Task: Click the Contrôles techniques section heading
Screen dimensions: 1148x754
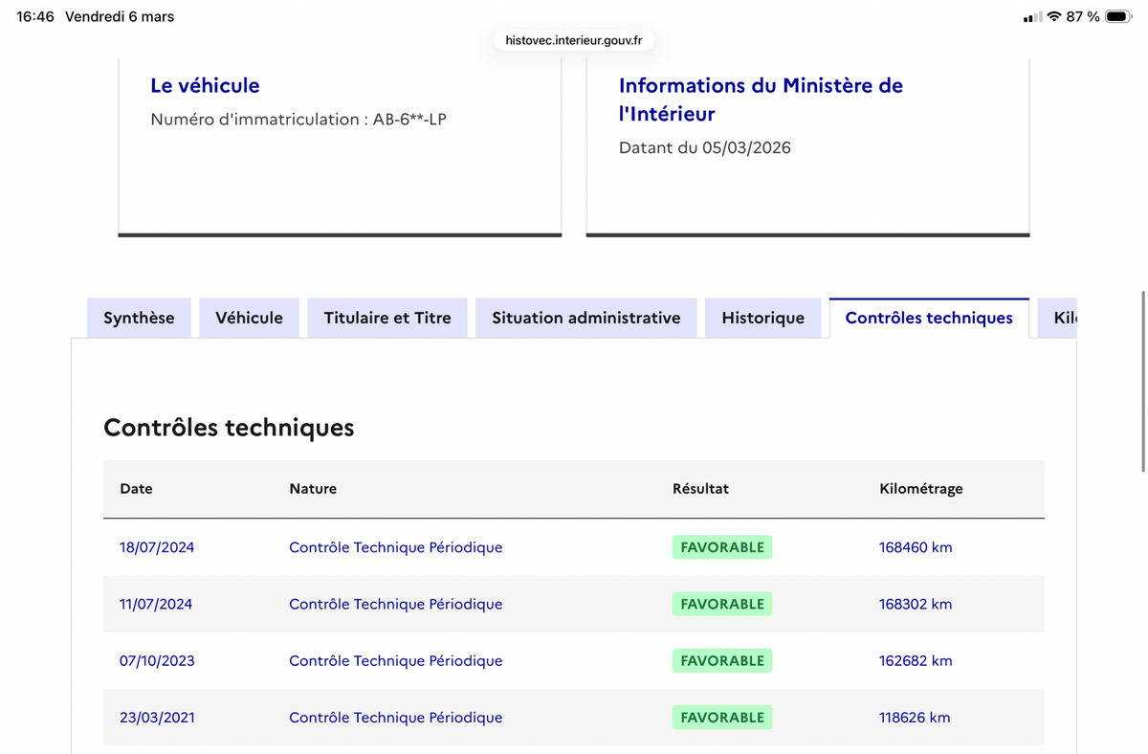Action: coord(229,427)
